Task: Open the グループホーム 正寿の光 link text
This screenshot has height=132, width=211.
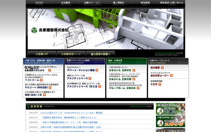Action: pyautogui.click(x=122, y=88)
